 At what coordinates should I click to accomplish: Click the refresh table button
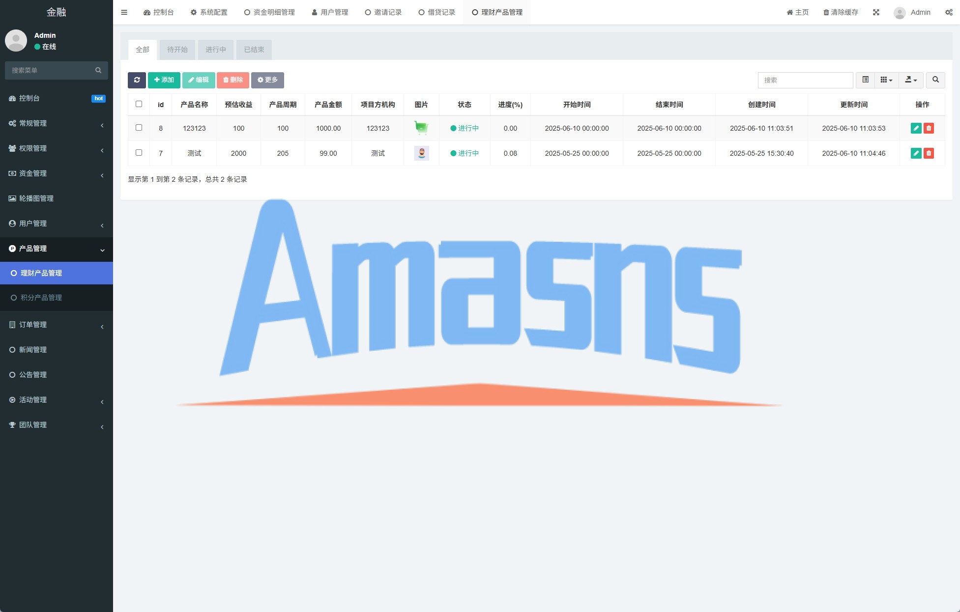coord(137,80)
